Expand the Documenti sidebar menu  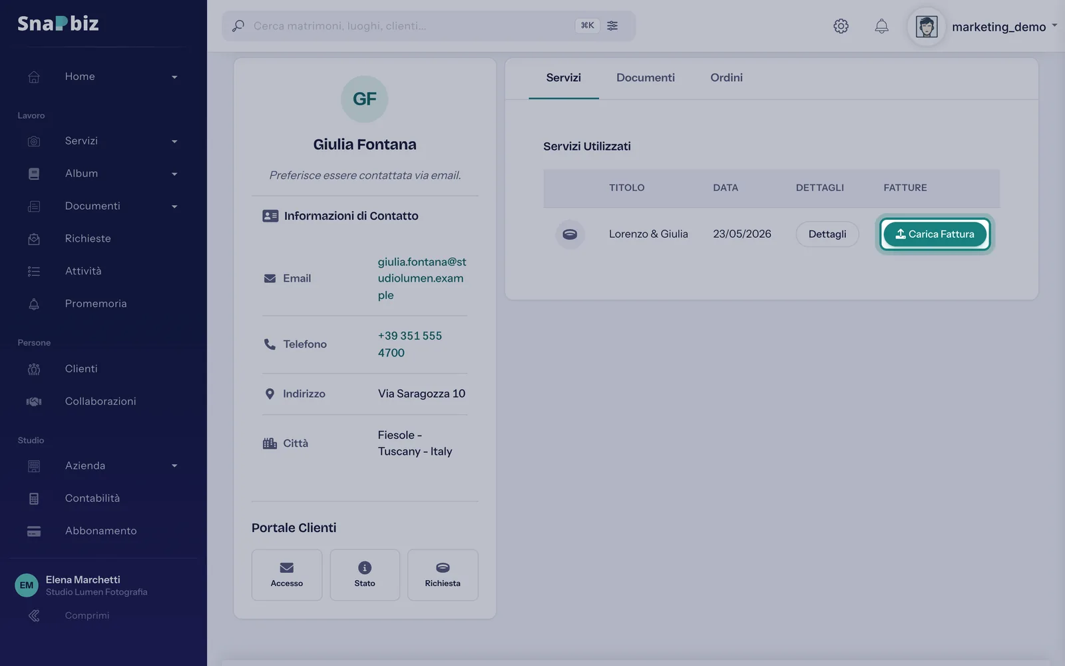[x=174, y=207]
